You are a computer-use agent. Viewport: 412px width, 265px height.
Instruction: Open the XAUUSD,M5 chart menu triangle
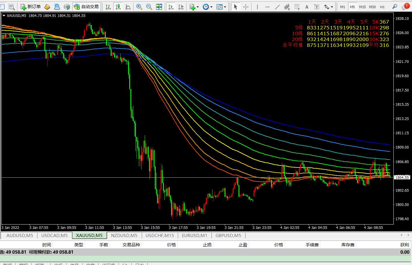click(4, 16)
